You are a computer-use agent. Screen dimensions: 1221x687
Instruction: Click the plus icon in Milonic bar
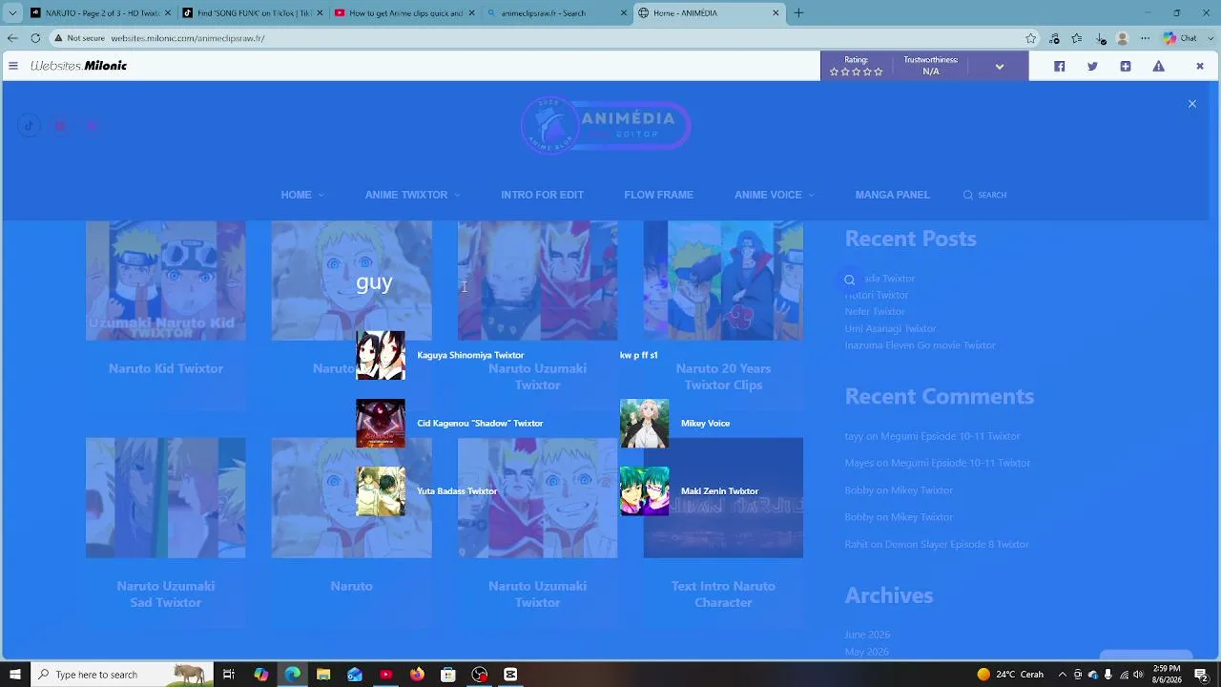(1126, 66)
